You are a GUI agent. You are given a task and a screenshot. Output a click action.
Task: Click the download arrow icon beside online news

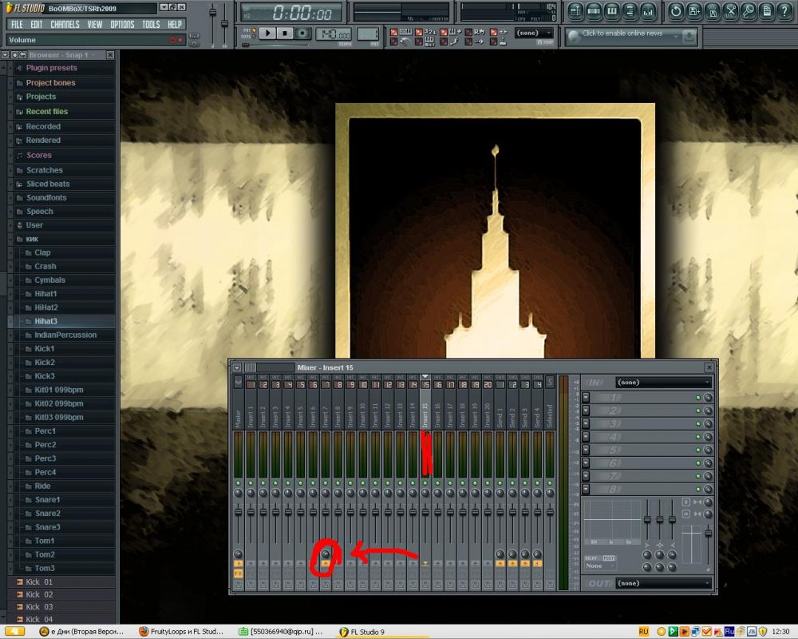pos(689,36)
